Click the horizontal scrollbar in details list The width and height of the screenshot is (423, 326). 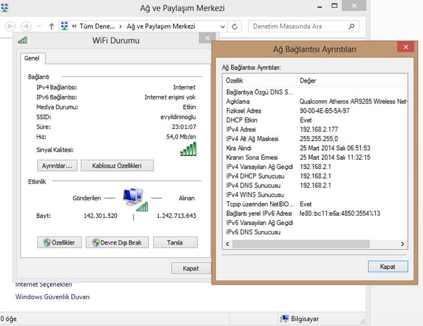pyautogui.click(x=313, y=244)
